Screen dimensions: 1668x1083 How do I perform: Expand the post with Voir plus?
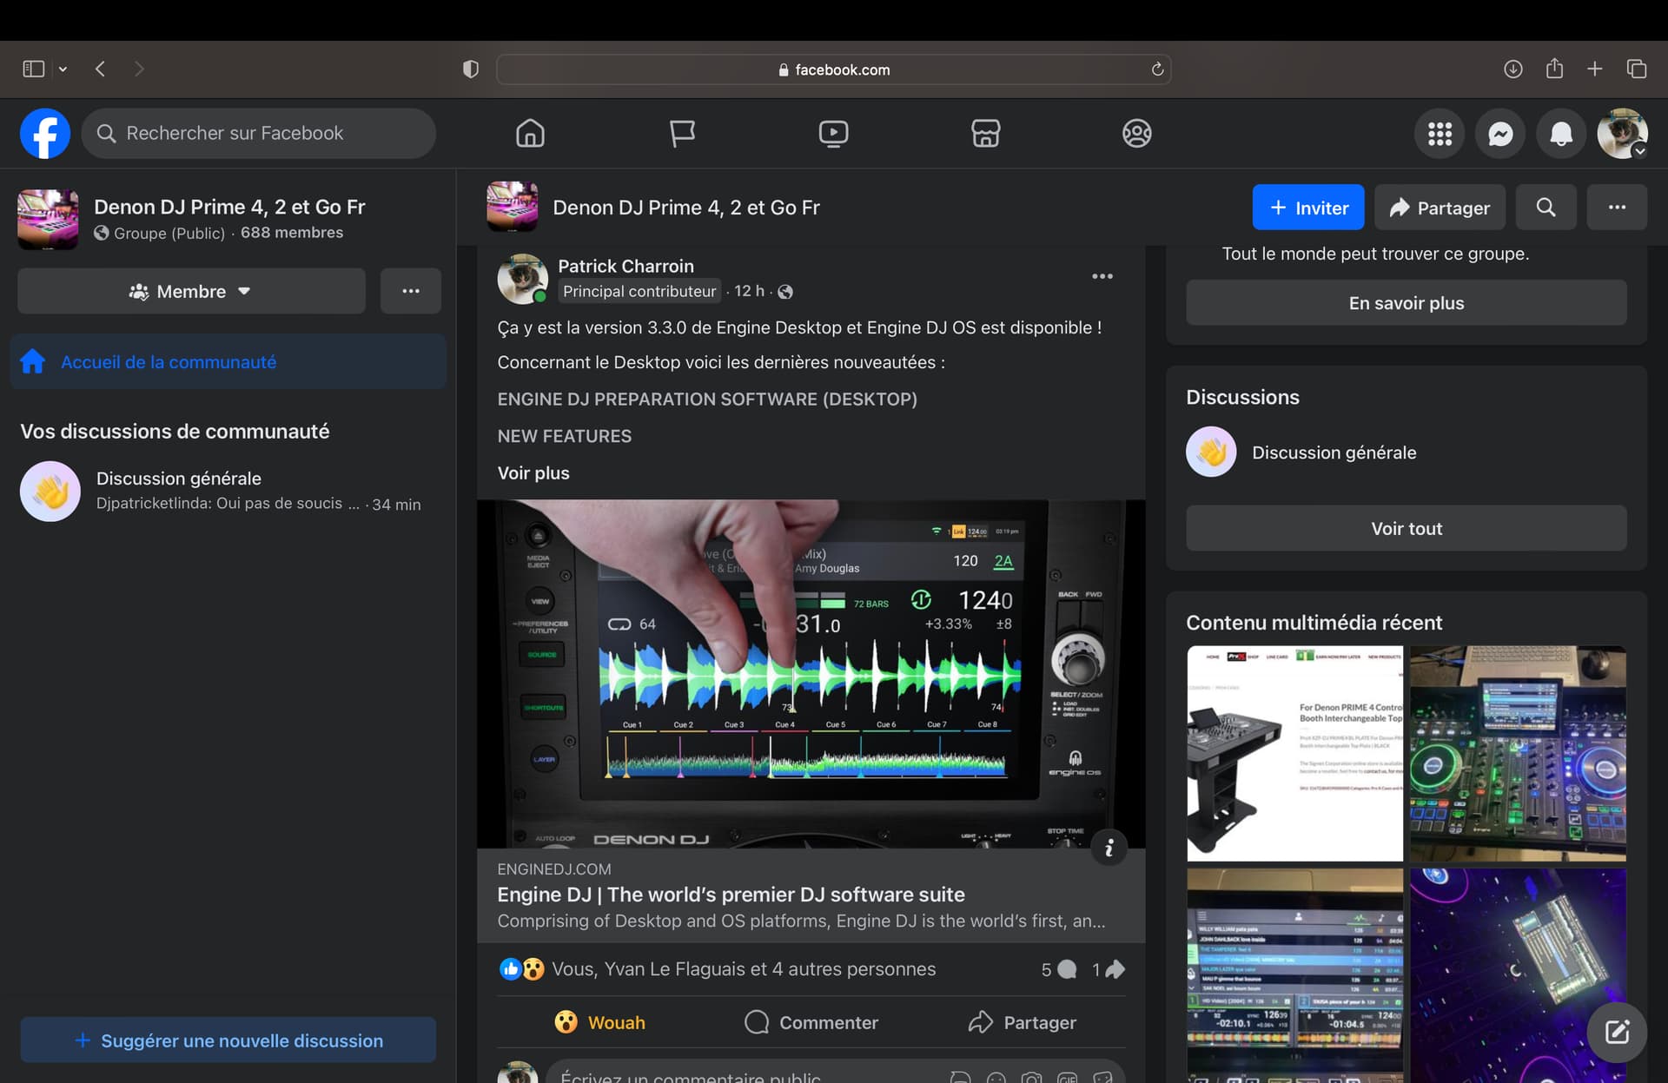pos(533,473)
